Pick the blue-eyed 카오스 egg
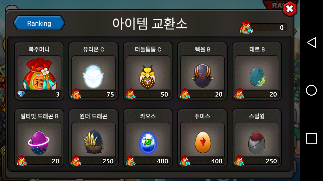323x181 pixels. (x=148, y=143)
